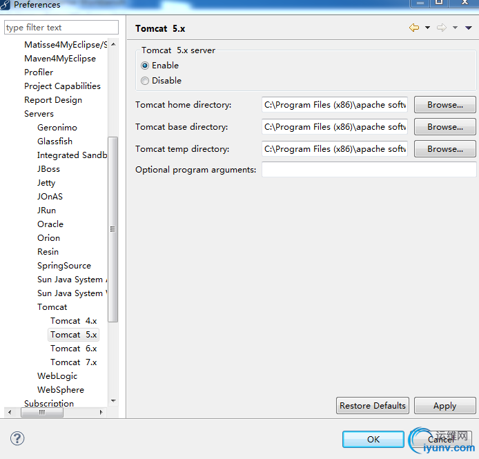Select the Jetty server entry

click(x=46, y=183)
